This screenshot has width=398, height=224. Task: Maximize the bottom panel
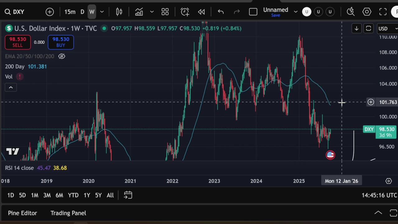(393, 213)
